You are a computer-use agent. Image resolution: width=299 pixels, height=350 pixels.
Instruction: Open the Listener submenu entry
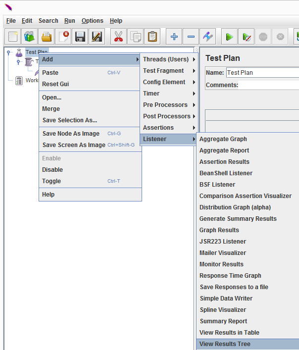coord(168,139)
